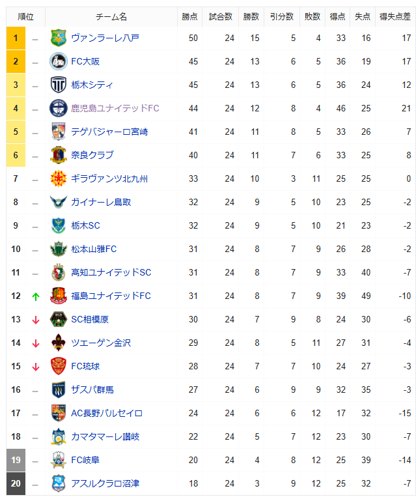Viewport: 416px width, 497px height.
Task: Click the ザスパ群馬 navy crest
Action: (x=59, y=390)
